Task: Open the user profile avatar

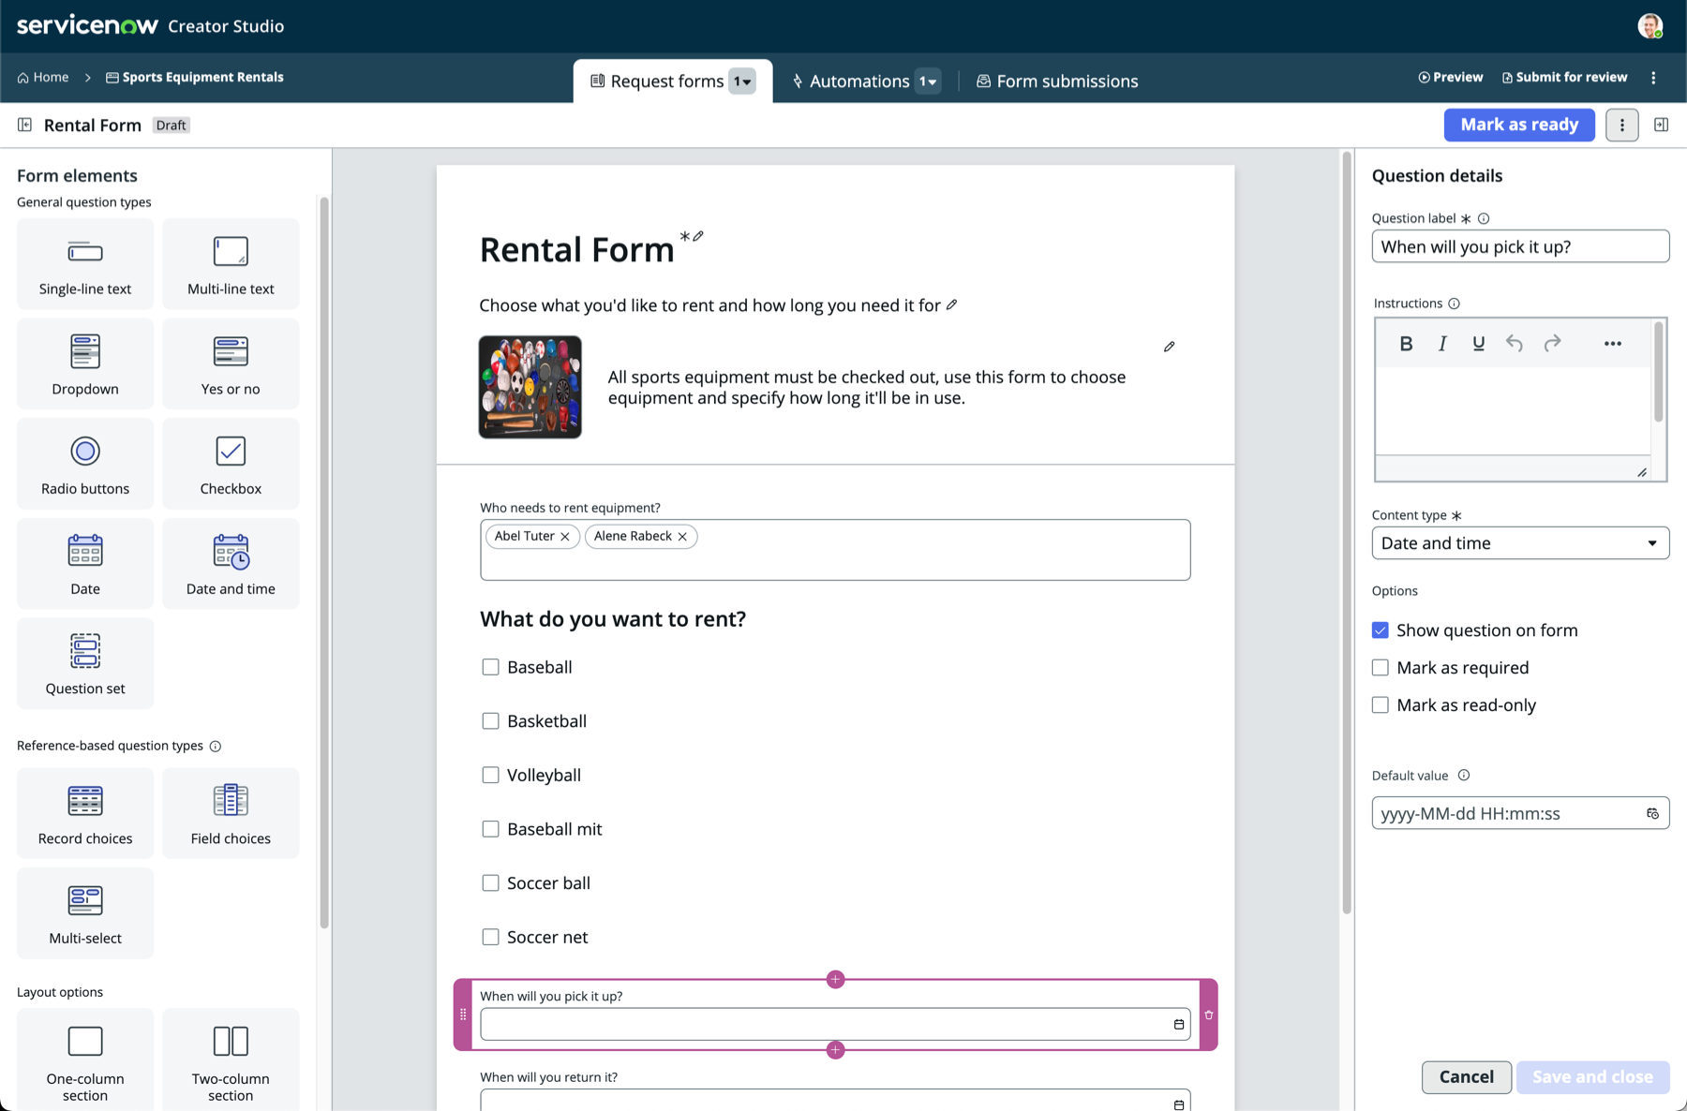Action: tap(1650, 26)
